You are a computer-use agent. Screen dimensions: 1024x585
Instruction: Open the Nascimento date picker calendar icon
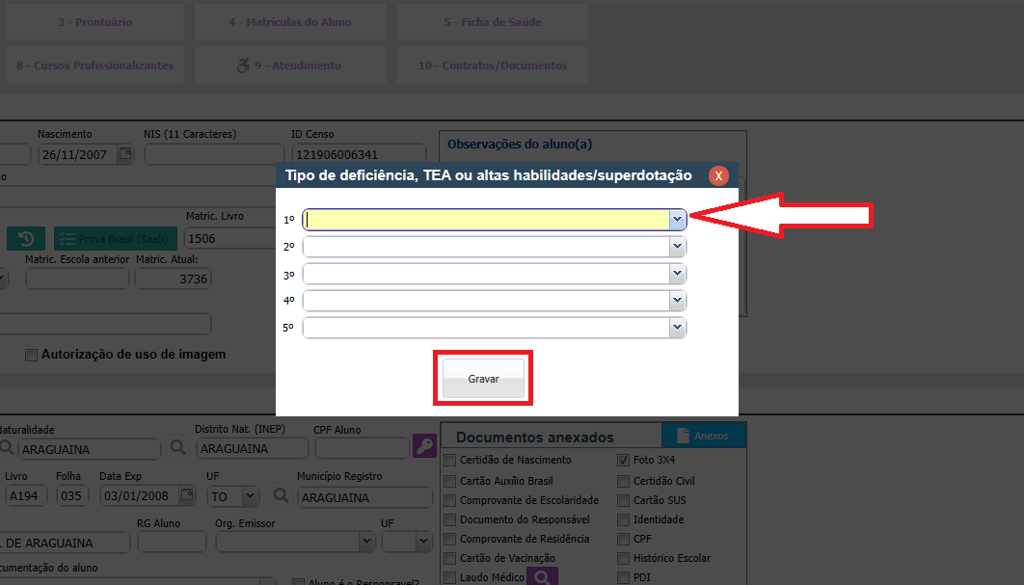(124, 154)
